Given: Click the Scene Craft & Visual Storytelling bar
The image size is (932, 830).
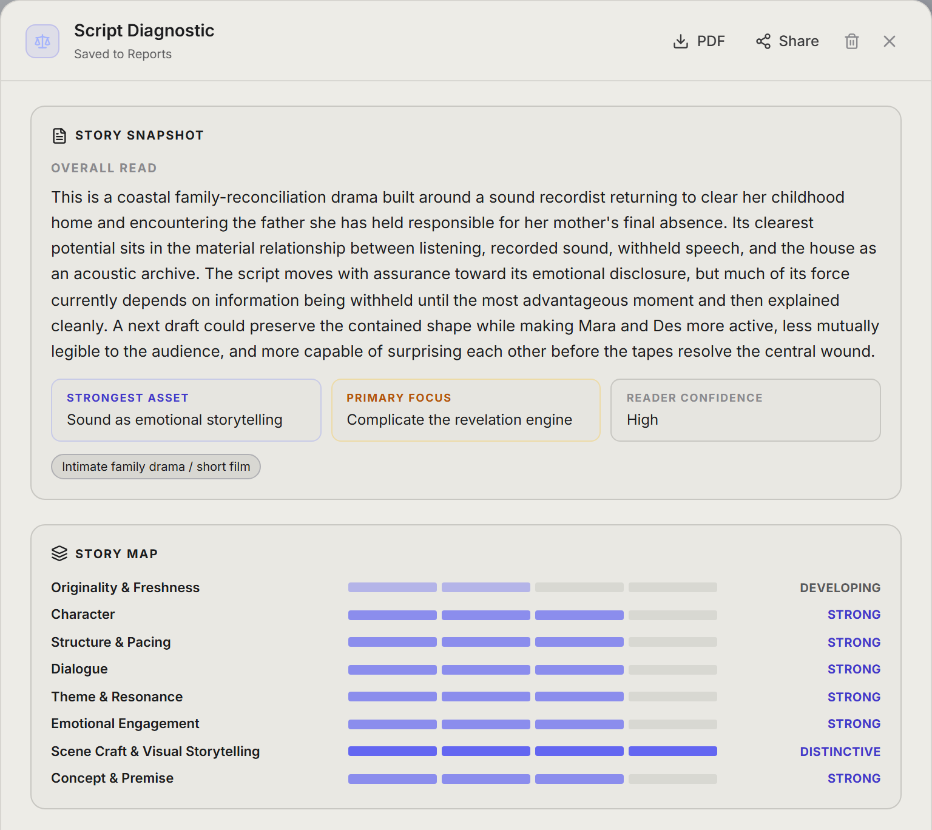Looking at the screenshot, I should 533,751.
